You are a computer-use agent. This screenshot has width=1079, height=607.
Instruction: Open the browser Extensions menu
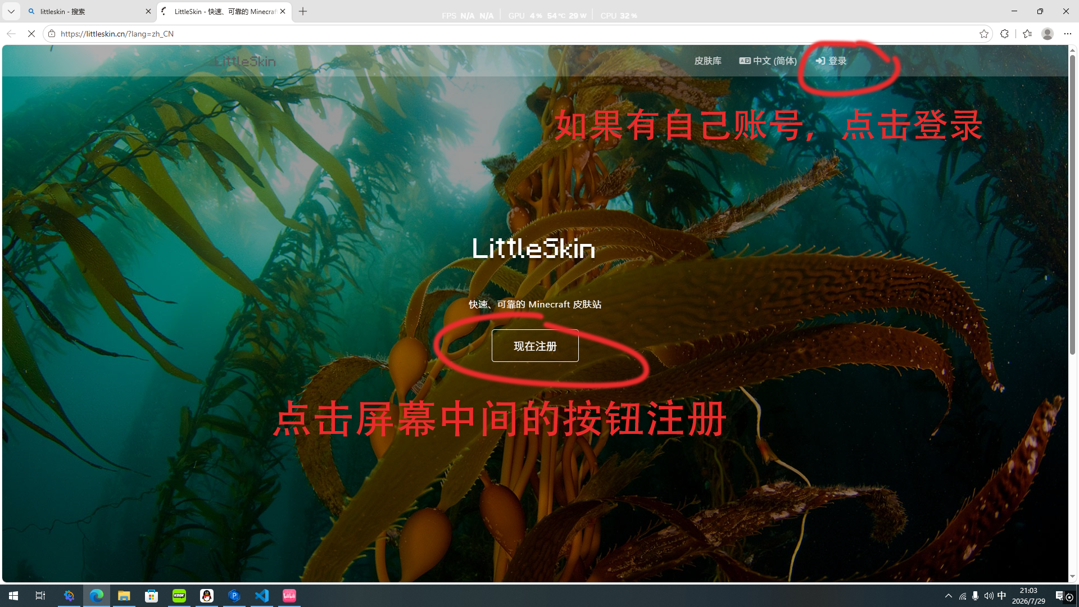pyautogui.click(x=1004, y=34)
